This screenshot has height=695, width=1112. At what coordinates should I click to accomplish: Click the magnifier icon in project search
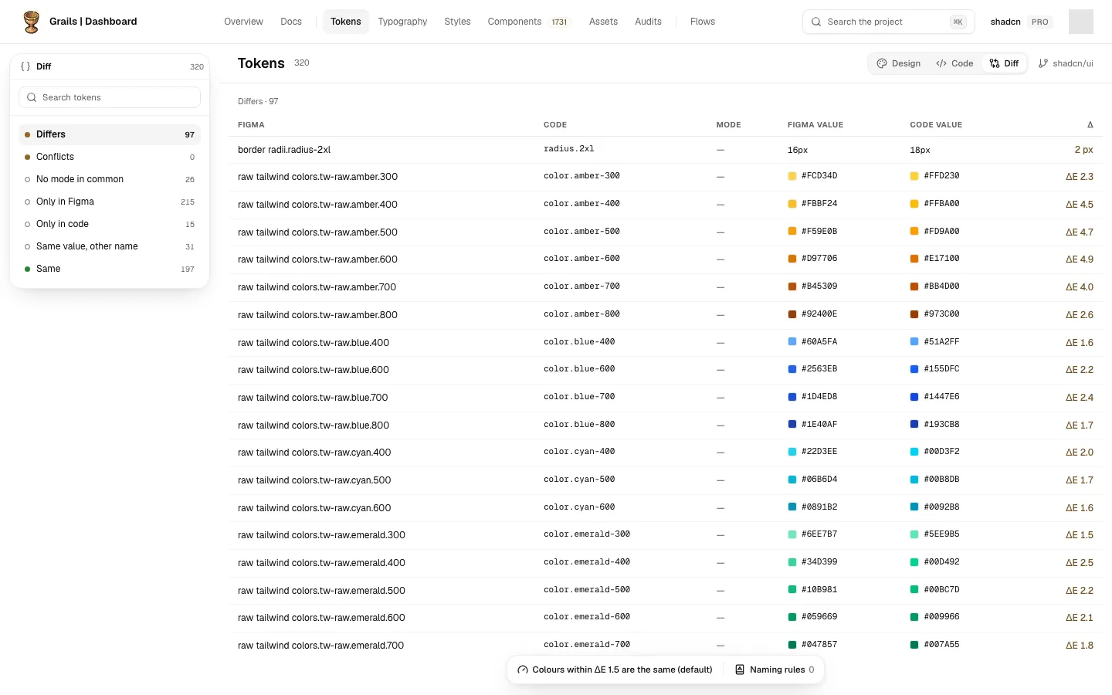[x=816, y=22]
